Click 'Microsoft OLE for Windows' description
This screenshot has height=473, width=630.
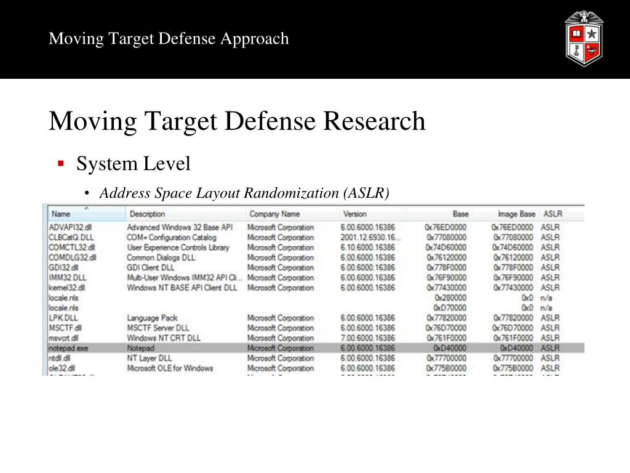[170, 368]
